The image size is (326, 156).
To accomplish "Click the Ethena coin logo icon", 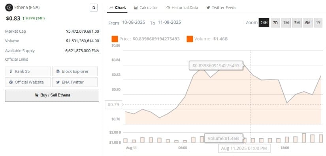I will coord(9,8).
